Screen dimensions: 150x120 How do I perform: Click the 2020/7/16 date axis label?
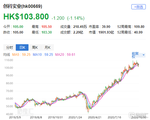[x=114, y=117]
